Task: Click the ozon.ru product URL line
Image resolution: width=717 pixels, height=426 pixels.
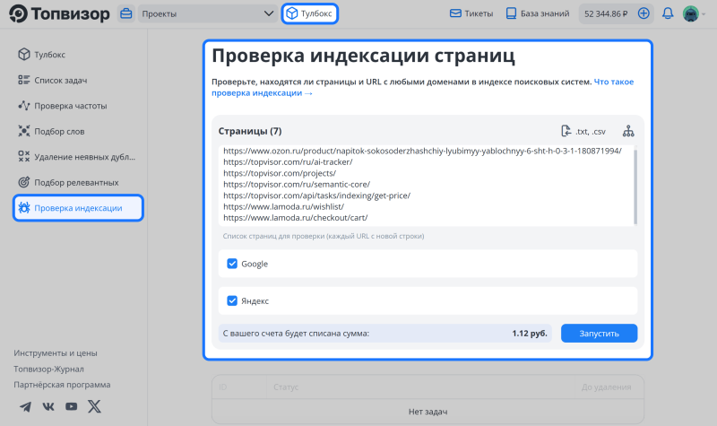Action: [x=422, y=151]
